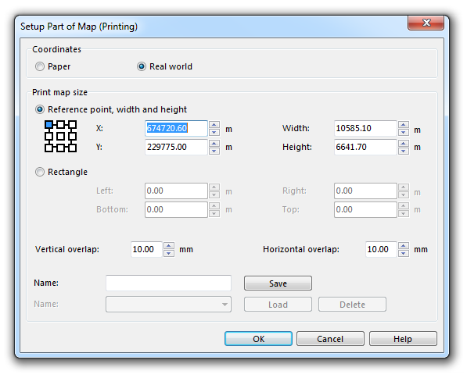
Task: Confirm dialog with OK button
Action: 258,339
